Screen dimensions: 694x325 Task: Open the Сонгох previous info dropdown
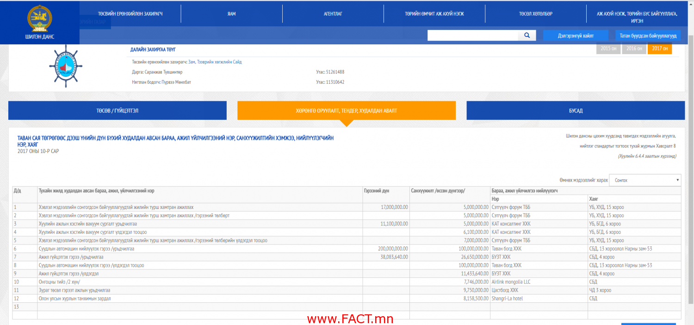point(645,180)
